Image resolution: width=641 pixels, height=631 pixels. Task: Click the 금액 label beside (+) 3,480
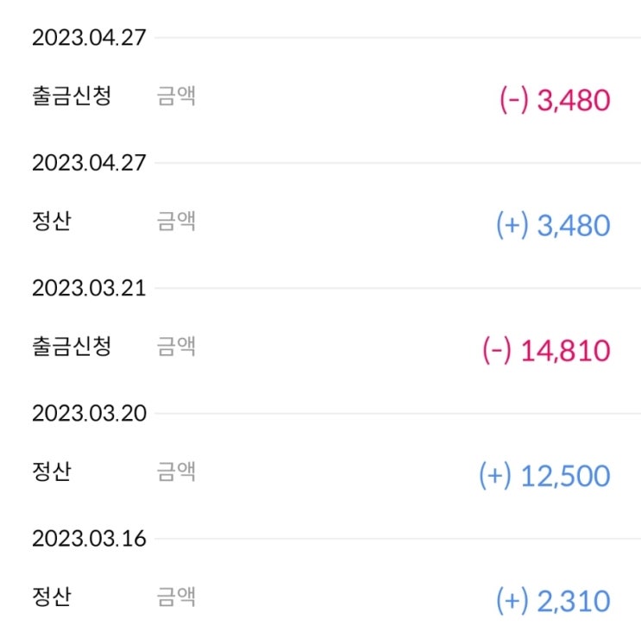(x=176, y=221)
